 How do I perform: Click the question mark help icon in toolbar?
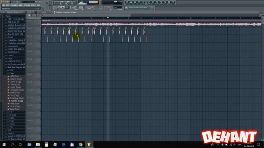173,2
